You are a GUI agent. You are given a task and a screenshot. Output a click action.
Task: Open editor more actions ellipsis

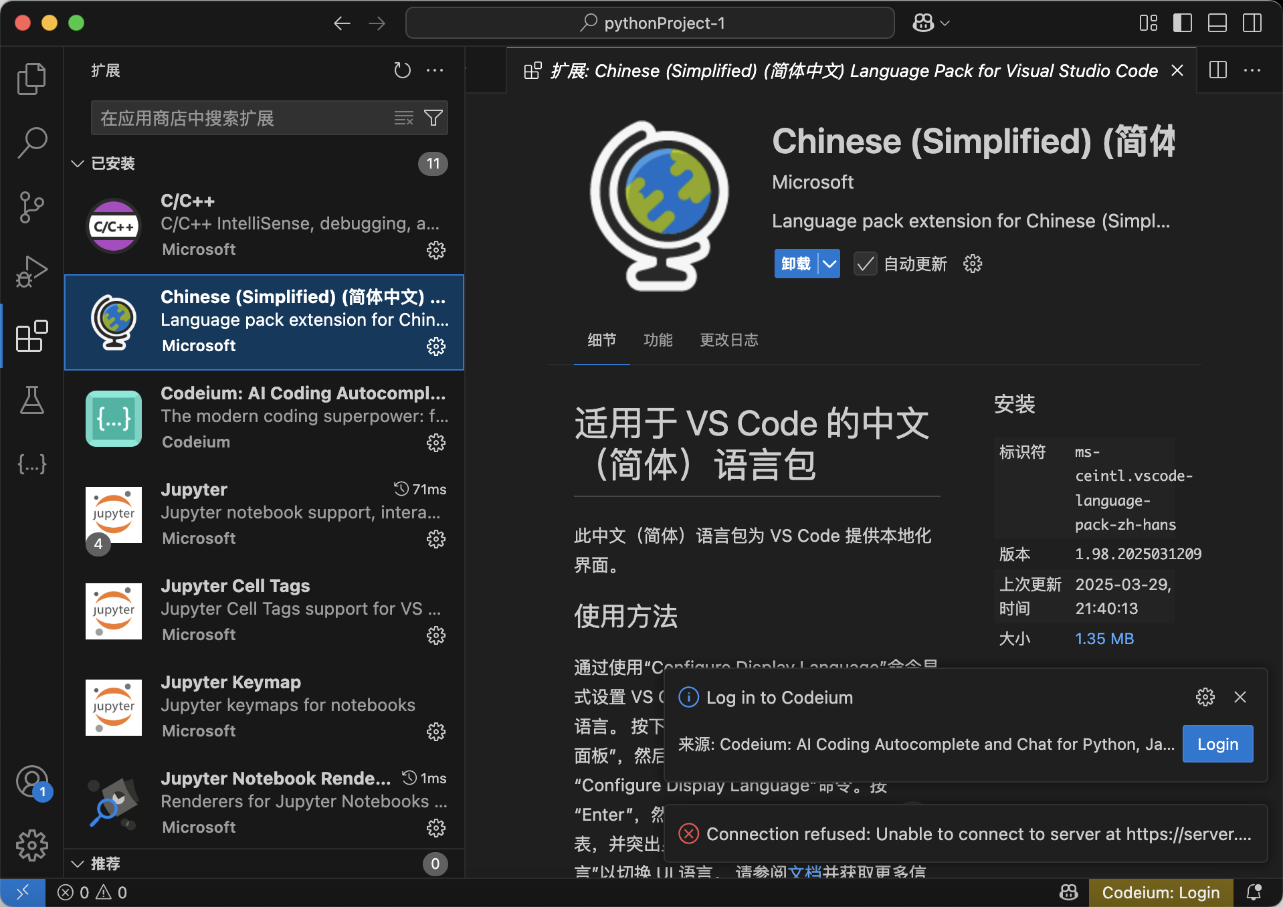point(1252,70)
